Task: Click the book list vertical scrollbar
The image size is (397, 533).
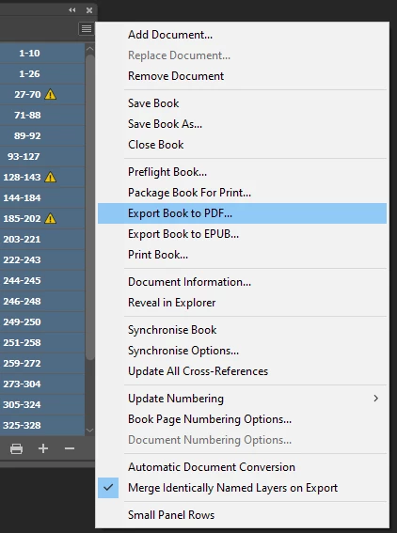Action: [89, 207]
